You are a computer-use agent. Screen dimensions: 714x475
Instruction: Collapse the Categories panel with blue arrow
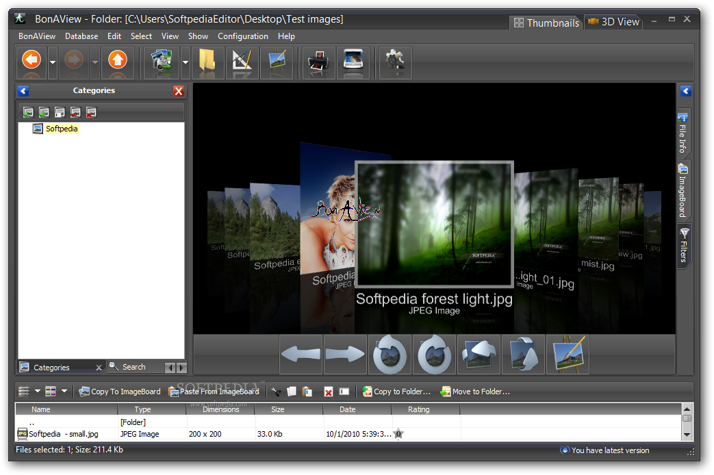(x=24, y=90)
